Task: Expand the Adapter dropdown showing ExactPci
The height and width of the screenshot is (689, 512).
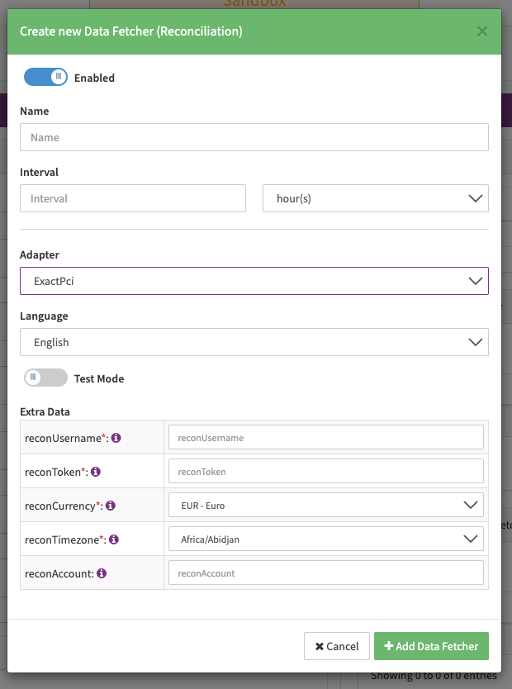Action: tap(254, 281)
